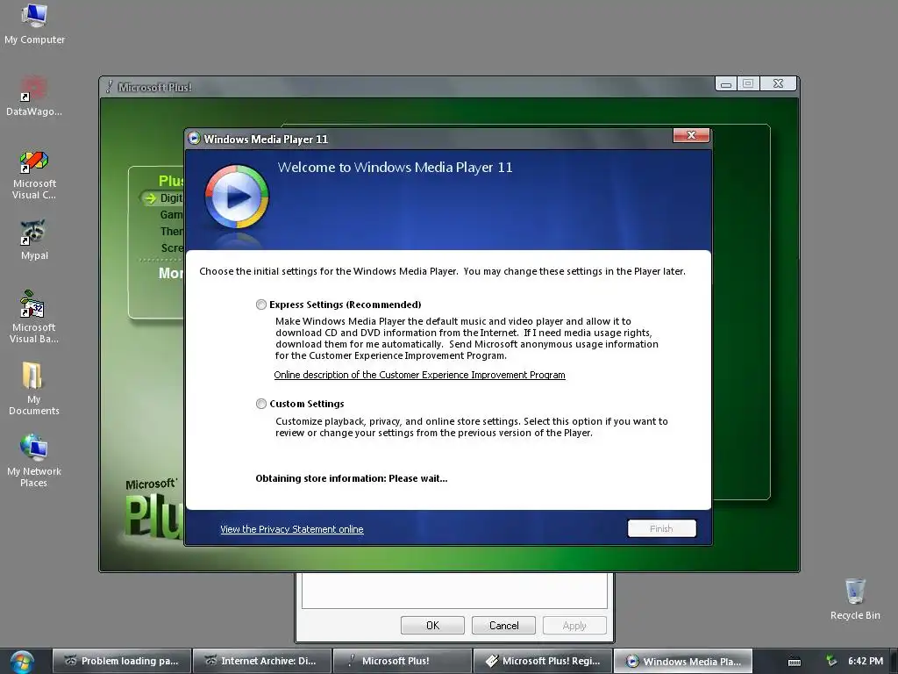The width and height of the screenshot is (898, 674).
Task: Click 'Welcome to Windows Media Player 11' heading
Action: [395, 168]
